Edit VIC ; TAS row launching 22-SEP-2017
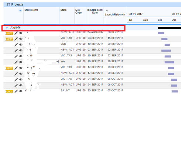Image resolution: width=181 pixels, height=143 pixels. (x=16, y=56)
